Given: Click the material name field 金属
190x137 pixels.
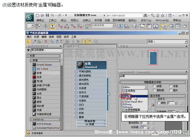Looking at the screenshot, I should [x=153, y=76].
